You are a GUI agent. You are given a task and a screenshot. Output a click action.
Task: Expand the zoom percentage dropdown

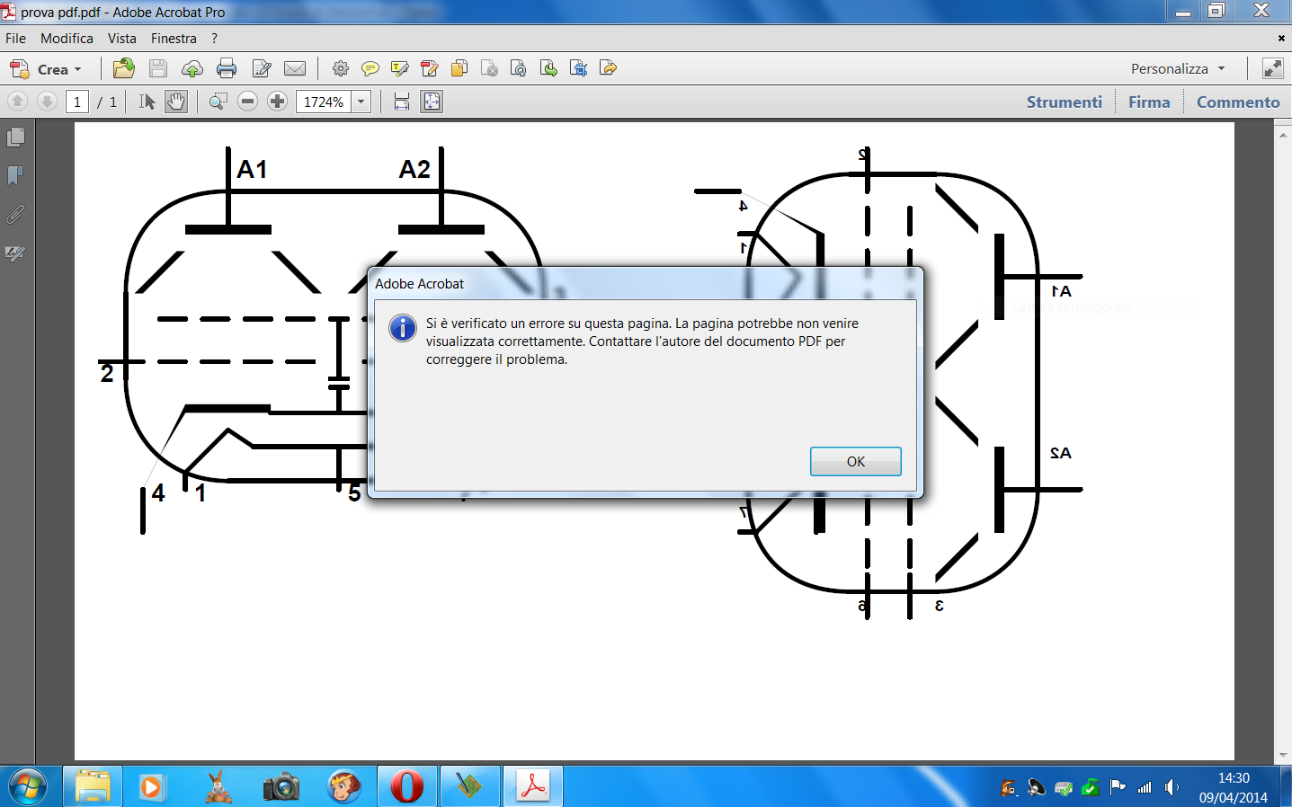(361, 102)
